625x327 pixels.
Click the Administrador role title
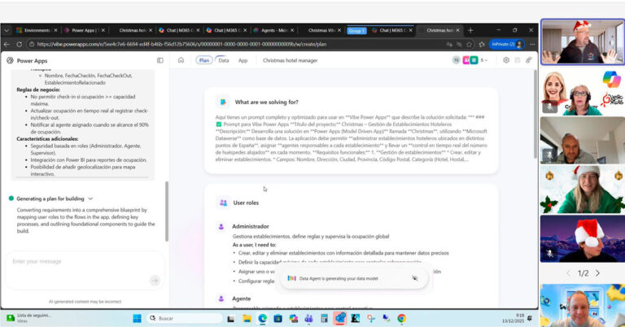tap(251, 226)
